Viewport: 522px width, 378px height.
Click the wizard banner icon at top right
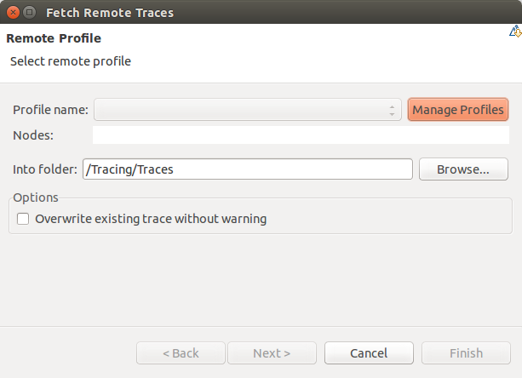click(515, 33)
